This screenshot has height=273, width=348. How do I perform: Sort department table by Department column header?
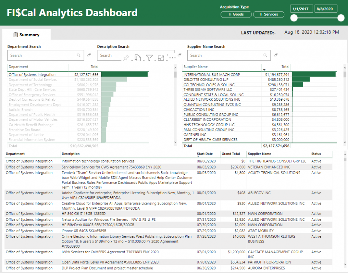pyautogui.click(x=19, y=67)
